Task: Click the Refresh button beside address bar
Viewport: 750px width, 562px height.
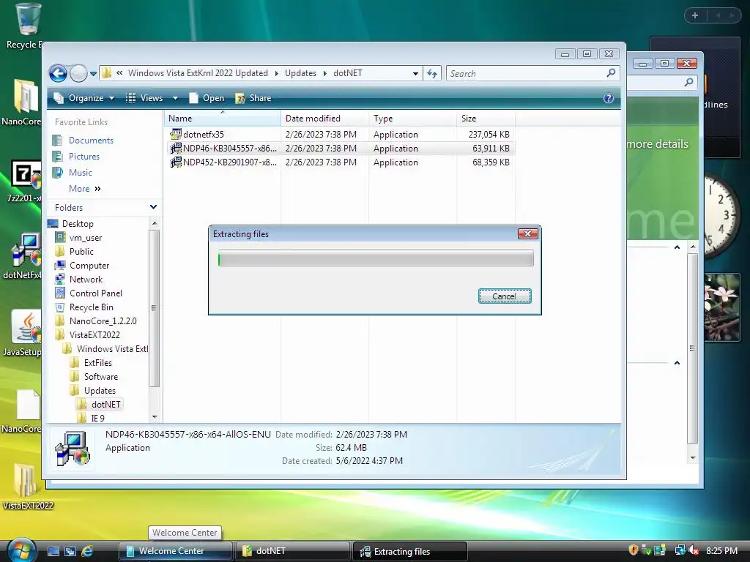Action: click(x=432, y=74)
